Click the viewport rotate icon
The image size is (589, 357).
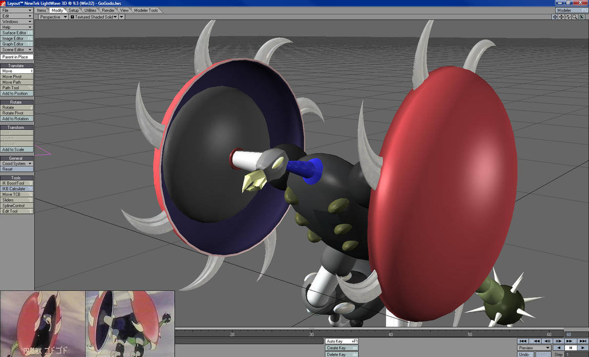568,17
